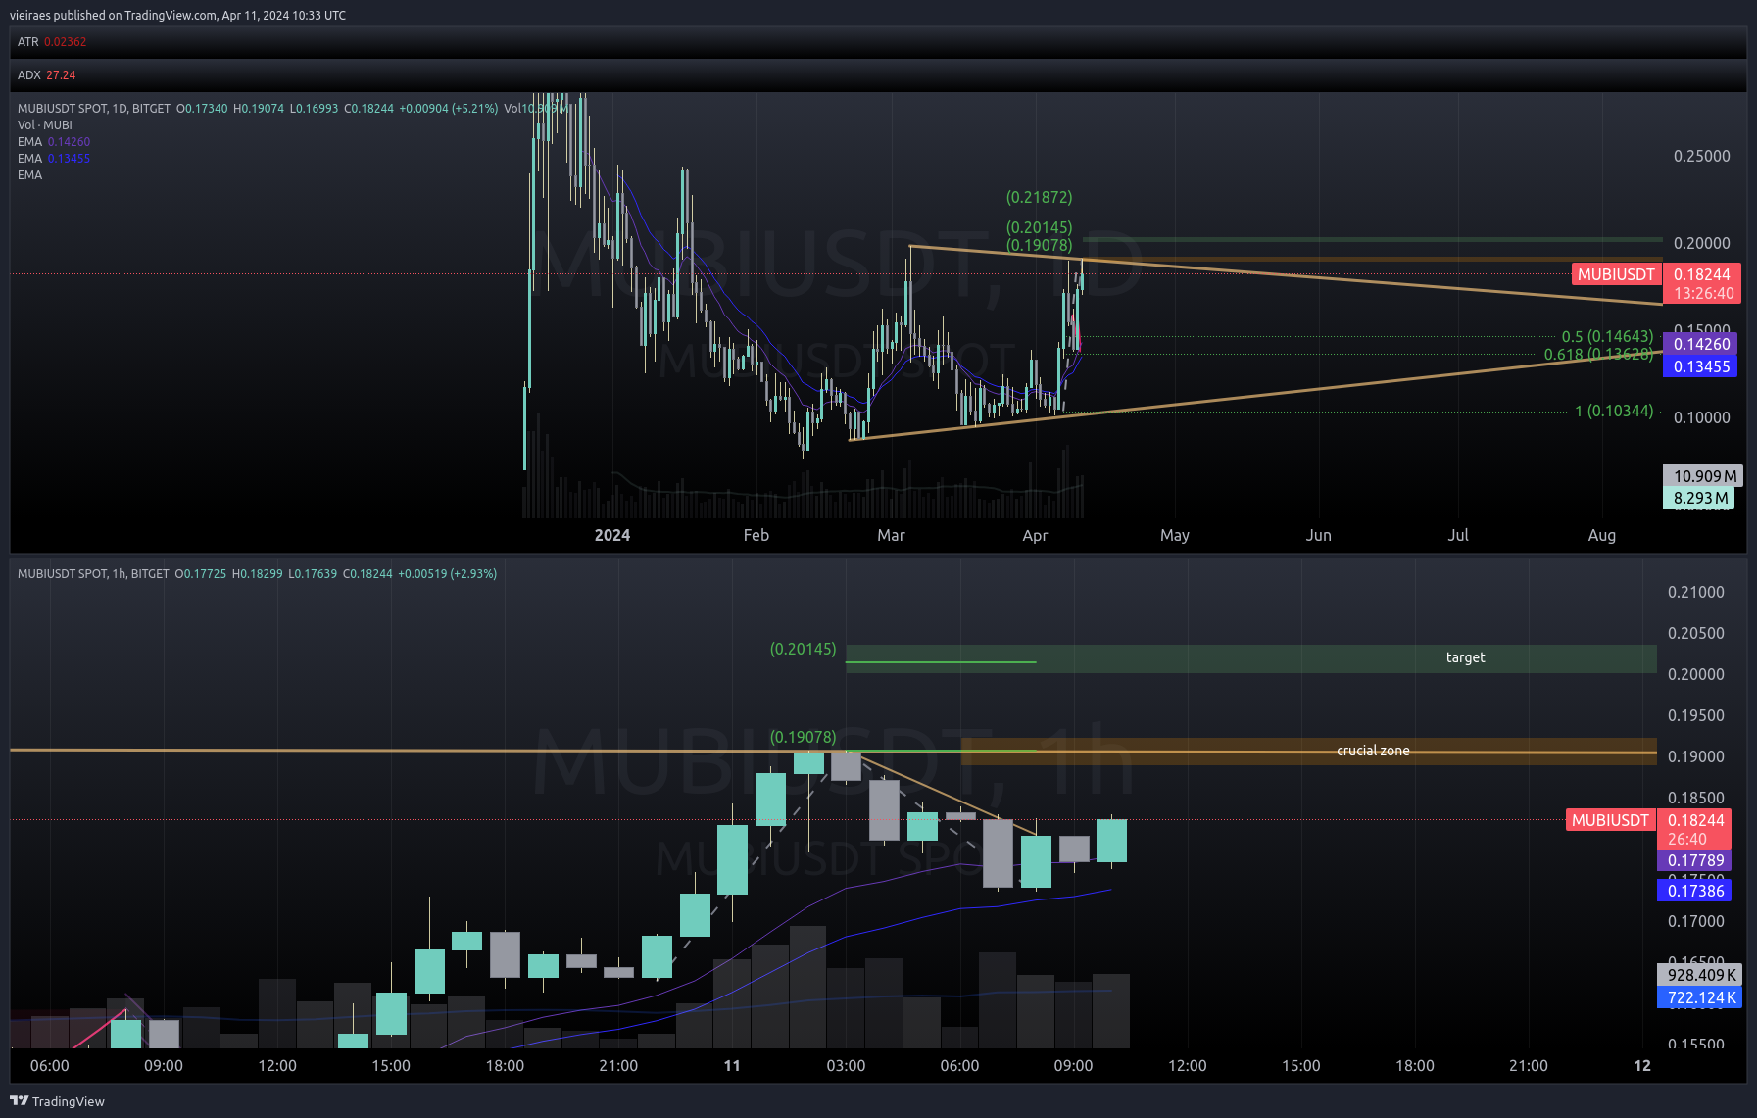Click the red MUBIUSDT tag on the 1D chart
Viewport: 1757px width, 1118px height.
click(1617, 274)
